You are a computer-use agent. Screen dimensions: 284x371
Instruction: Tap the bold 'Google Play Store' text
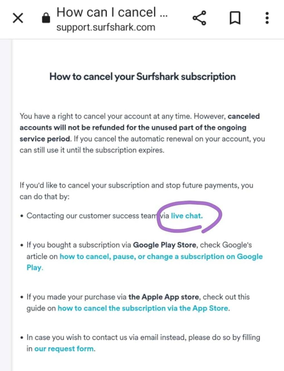164,245
